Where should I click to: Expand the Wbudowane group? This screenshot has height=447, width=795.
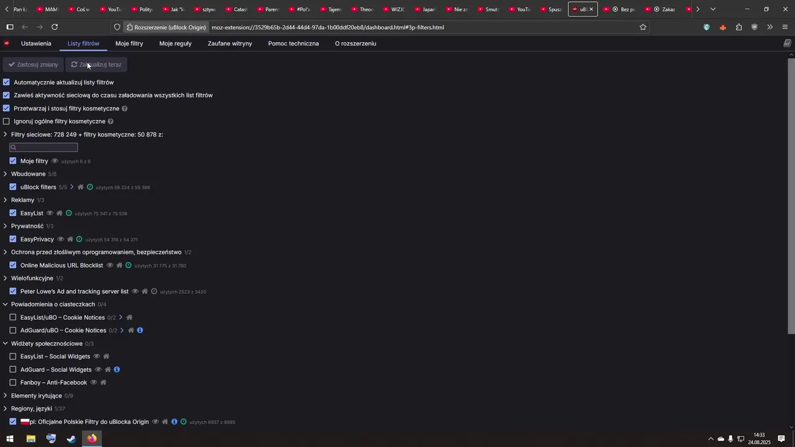6,174
